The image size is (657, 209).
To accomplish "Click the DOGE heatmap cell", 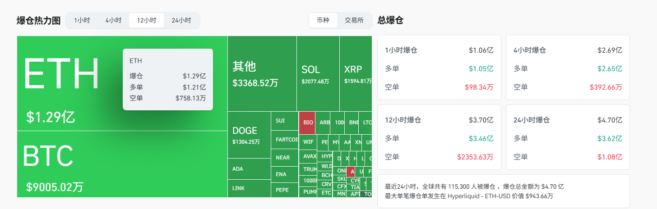I will pos(249,135).
